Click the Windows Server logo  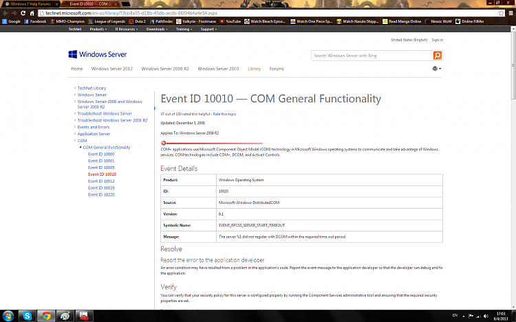click(x=98, y=54)
